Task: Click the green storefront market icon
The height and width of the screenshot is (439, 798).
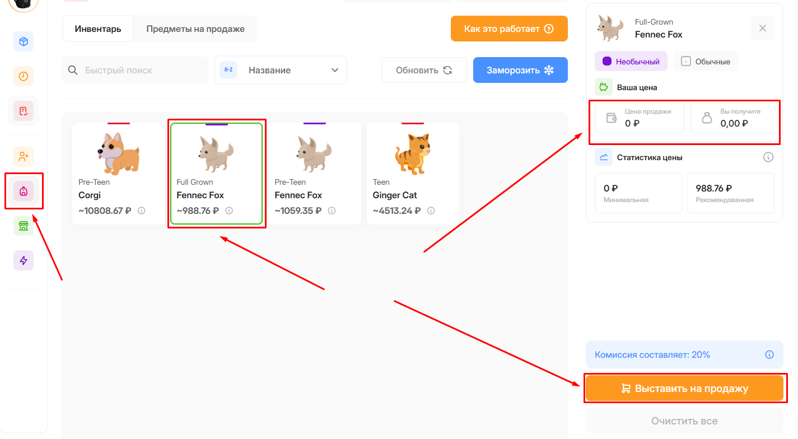Action: (24, 226)
